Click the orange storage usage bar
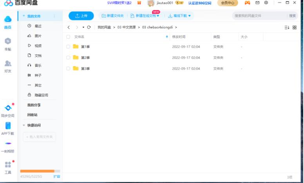Viewport: 304px width, 183px height. point(40,171)
